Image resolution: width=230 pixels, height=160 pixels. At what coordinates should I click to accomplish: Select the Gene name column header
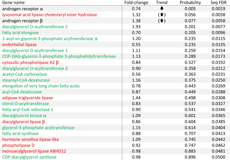point(13,2)
